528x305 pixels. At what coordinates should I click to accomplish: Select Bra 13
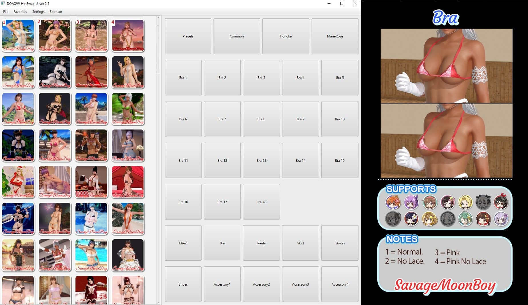[261, 160]
